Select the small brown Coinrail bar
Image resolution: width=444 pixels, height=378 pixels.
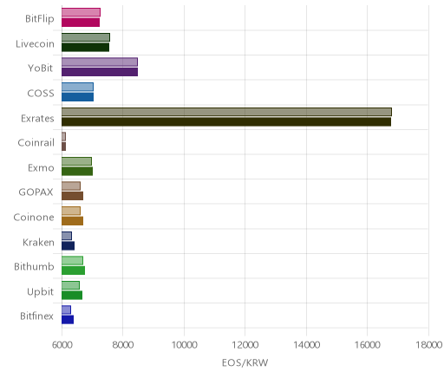click(63, 147)
